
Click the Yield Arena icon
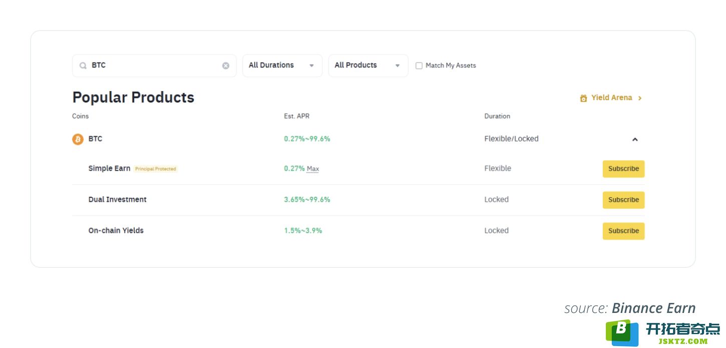tap(583, 98)
